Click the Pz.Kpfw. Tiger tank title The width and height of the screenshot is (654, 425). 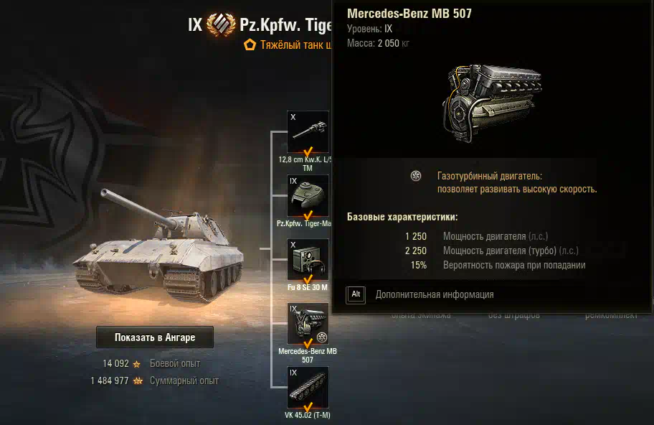285,25
